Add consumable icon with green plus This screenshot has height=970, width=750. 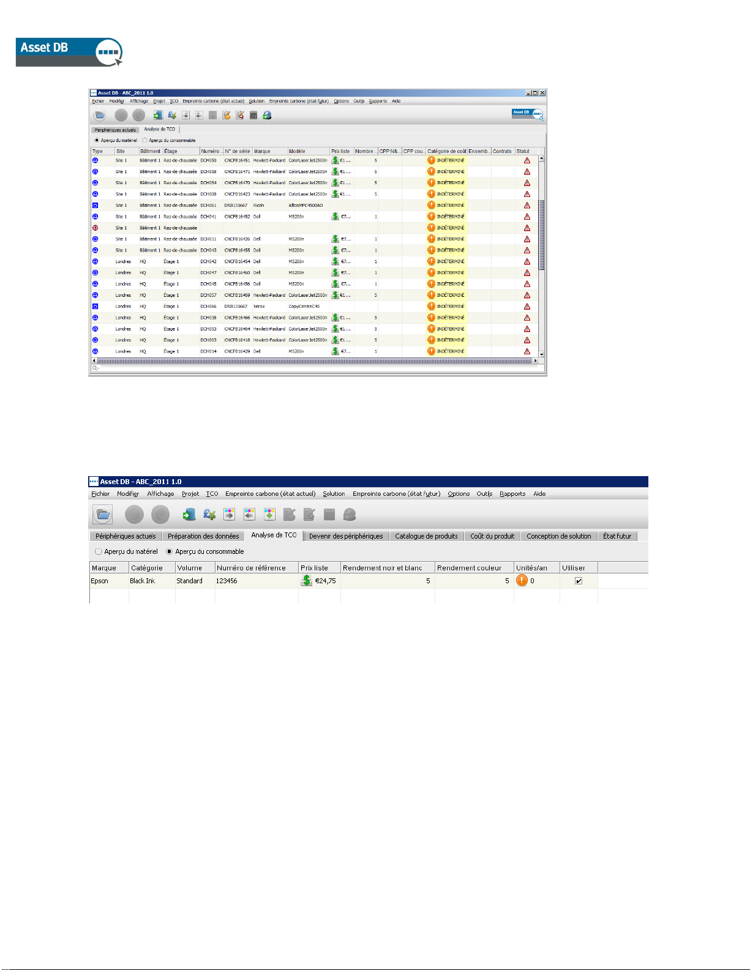point(269,515)
